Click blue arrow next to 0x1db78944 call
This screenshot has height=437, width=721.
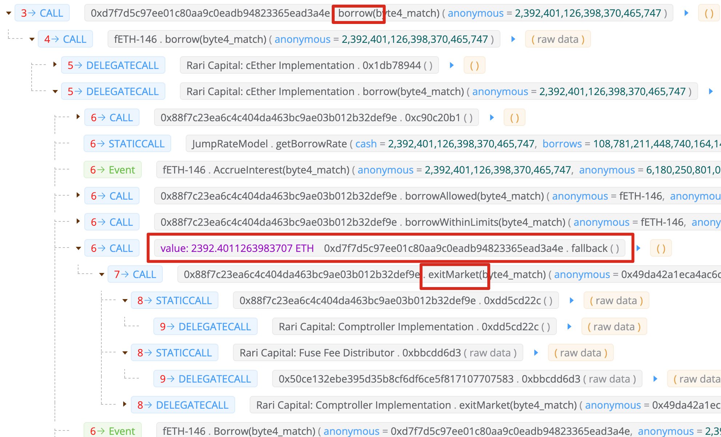(452, 65)
